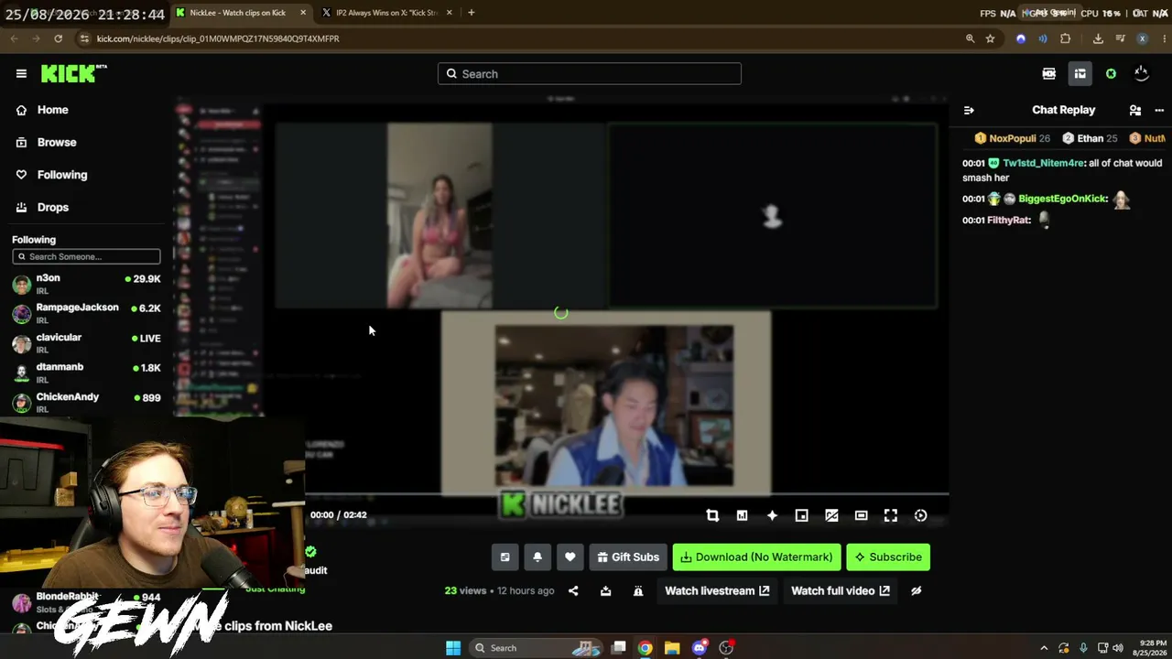Click the card icon button beside the bell

click(505, 556)
